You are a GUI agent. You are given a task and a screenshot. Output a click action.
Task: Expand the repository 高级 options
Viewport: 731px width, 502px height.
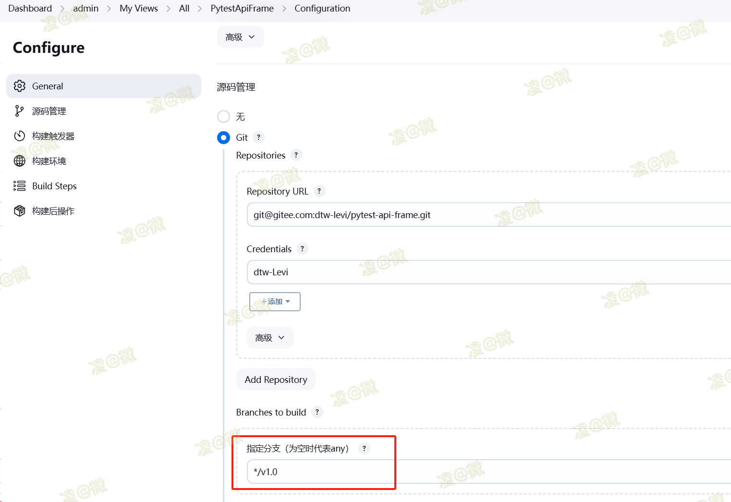point(270,338)
